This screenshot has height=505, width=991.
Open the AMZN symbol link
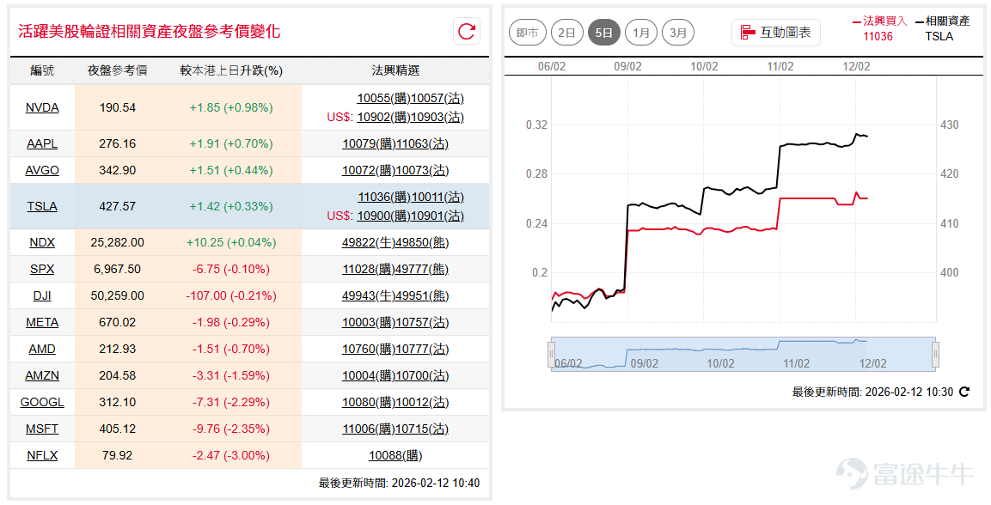(42, 375)
